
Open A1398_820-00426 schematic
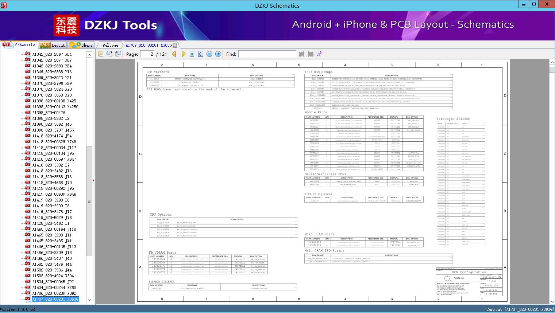(x=49, y=113)
